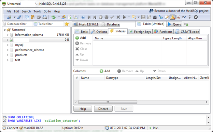Click the blue Help question mark icon
The width and height of the screenshot is (213, 132).
pyautogui.click(x=83, y=17)
